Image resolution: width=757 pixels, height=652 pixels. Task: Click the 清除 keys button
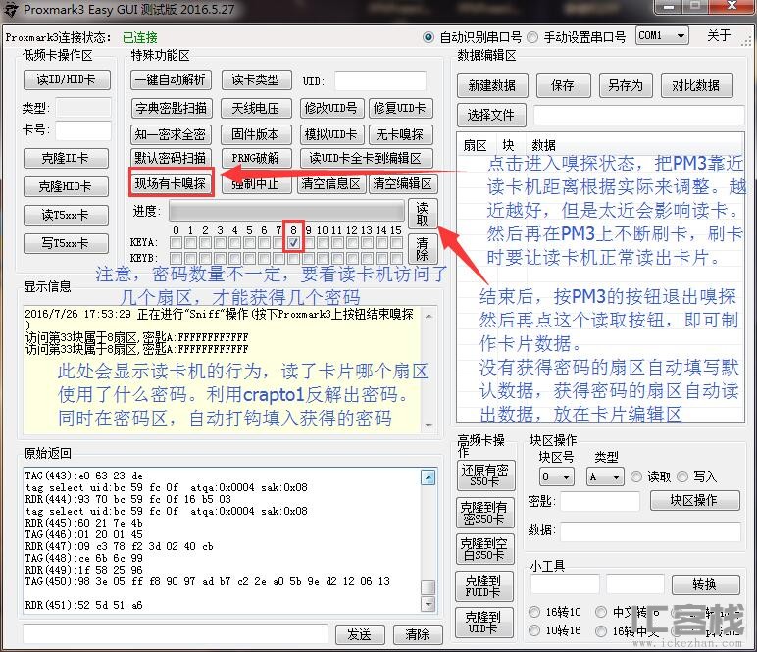(x=423, y=248)
